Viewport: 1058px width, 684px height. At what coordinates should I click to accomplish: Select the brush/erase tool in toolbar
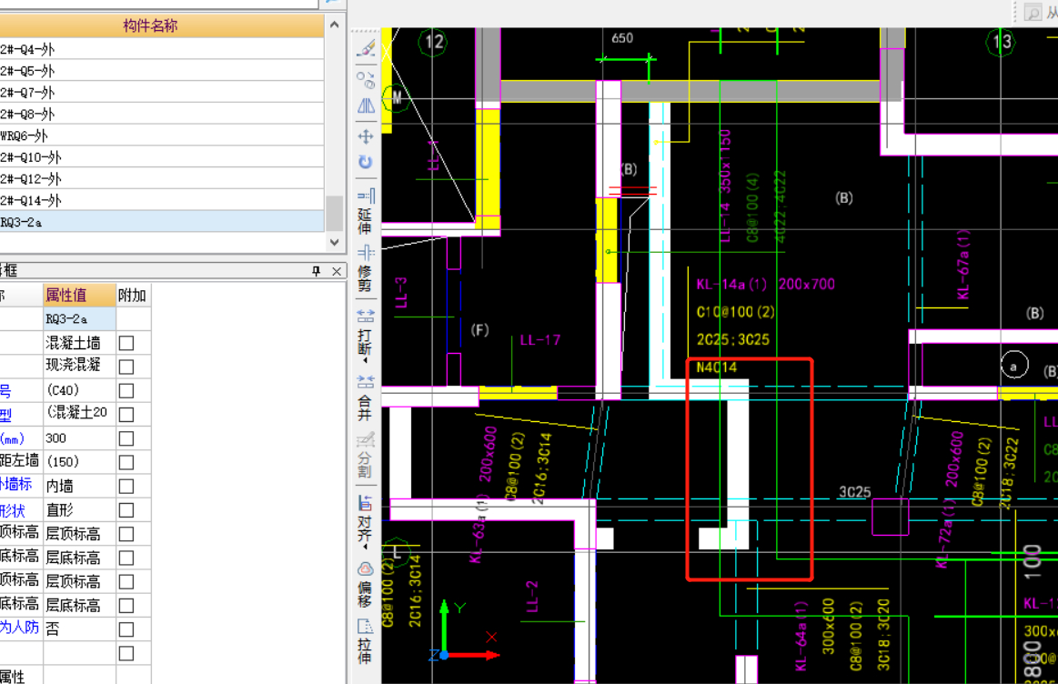click(x=366, y=48)
